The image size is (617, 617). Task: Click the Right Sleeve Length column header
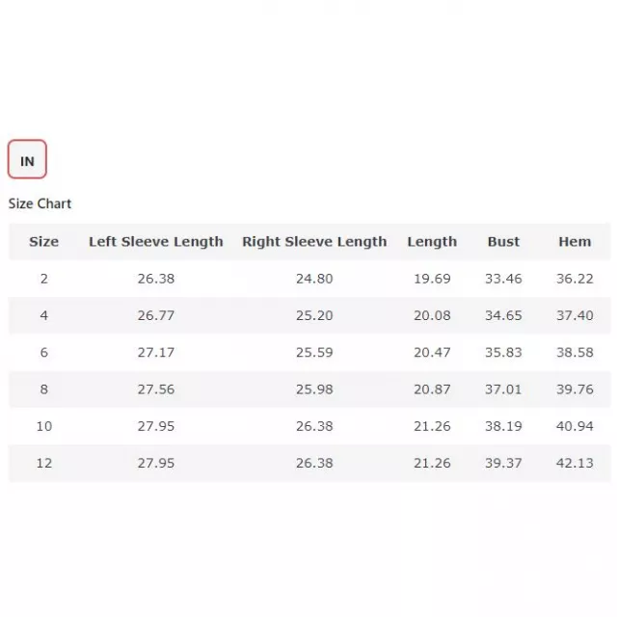click(x=314, y=242)
